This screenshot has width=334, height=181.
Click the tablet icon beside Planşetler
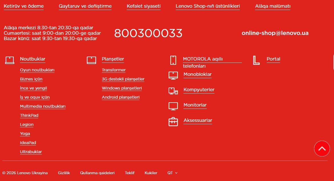(91, 60)
